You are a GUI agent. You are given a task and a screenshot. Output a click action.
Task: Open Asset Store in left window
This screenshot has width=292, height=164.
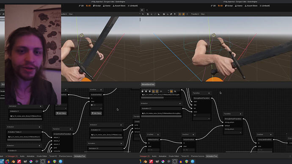[119, 6]
